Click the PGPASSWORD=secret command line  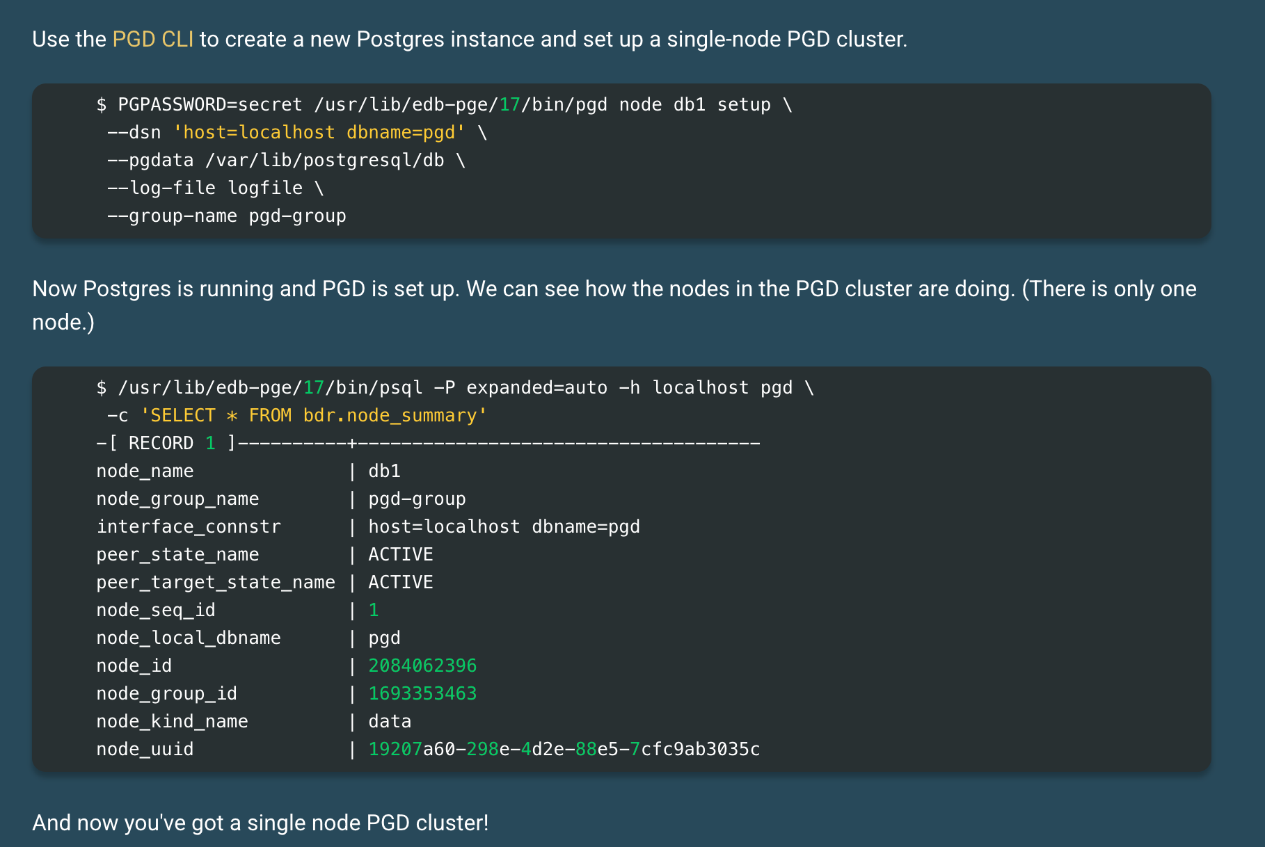coord(444,104)
